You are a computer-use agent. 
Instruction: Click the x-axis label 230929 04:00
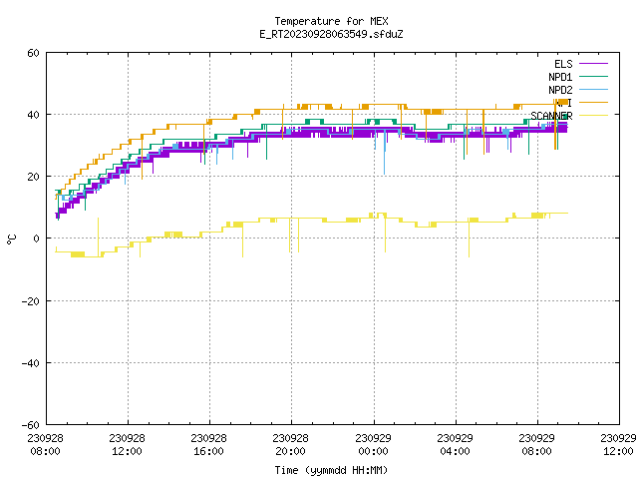click(x=456, y=444)
